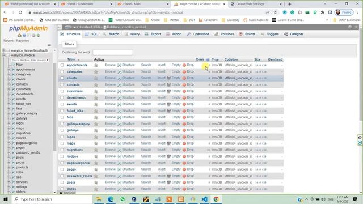Image resolution: width=363 pixels, height=204 pixels.
Task: Open Chrome icon in taskbar
Action: (x=216, y=199)
